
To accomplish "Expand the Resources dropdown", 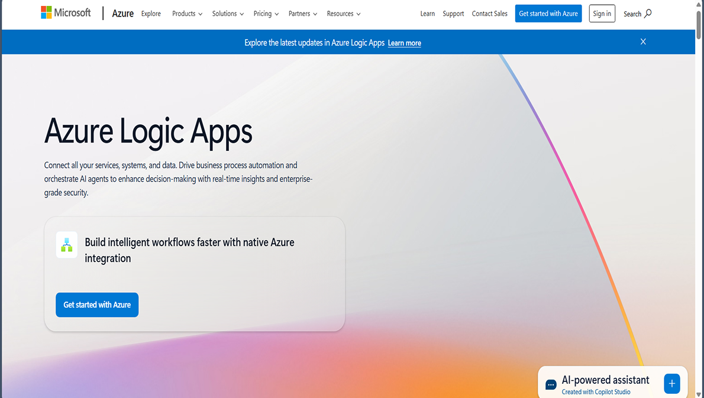I will [x=344, y=14].
